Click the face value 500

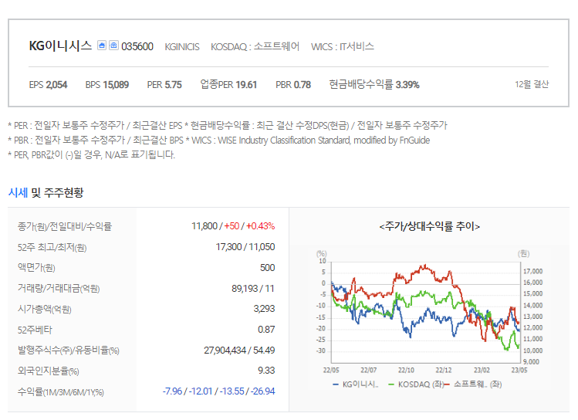point(267,267)
